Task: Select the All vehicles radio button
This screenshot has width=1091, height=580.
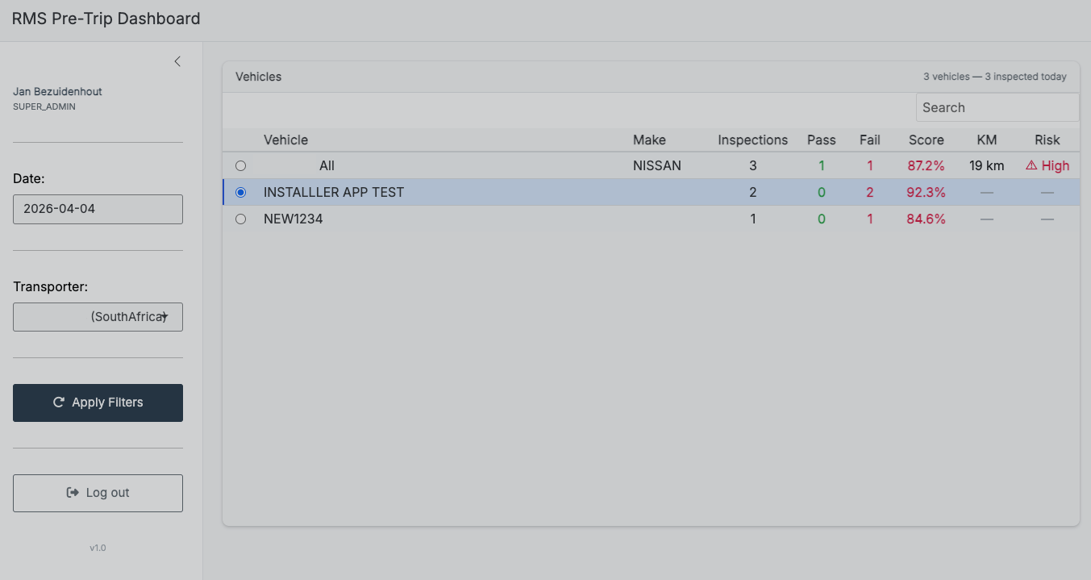Action: coord(240,166)
